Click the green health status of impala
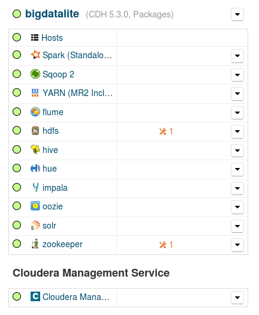 17,187
